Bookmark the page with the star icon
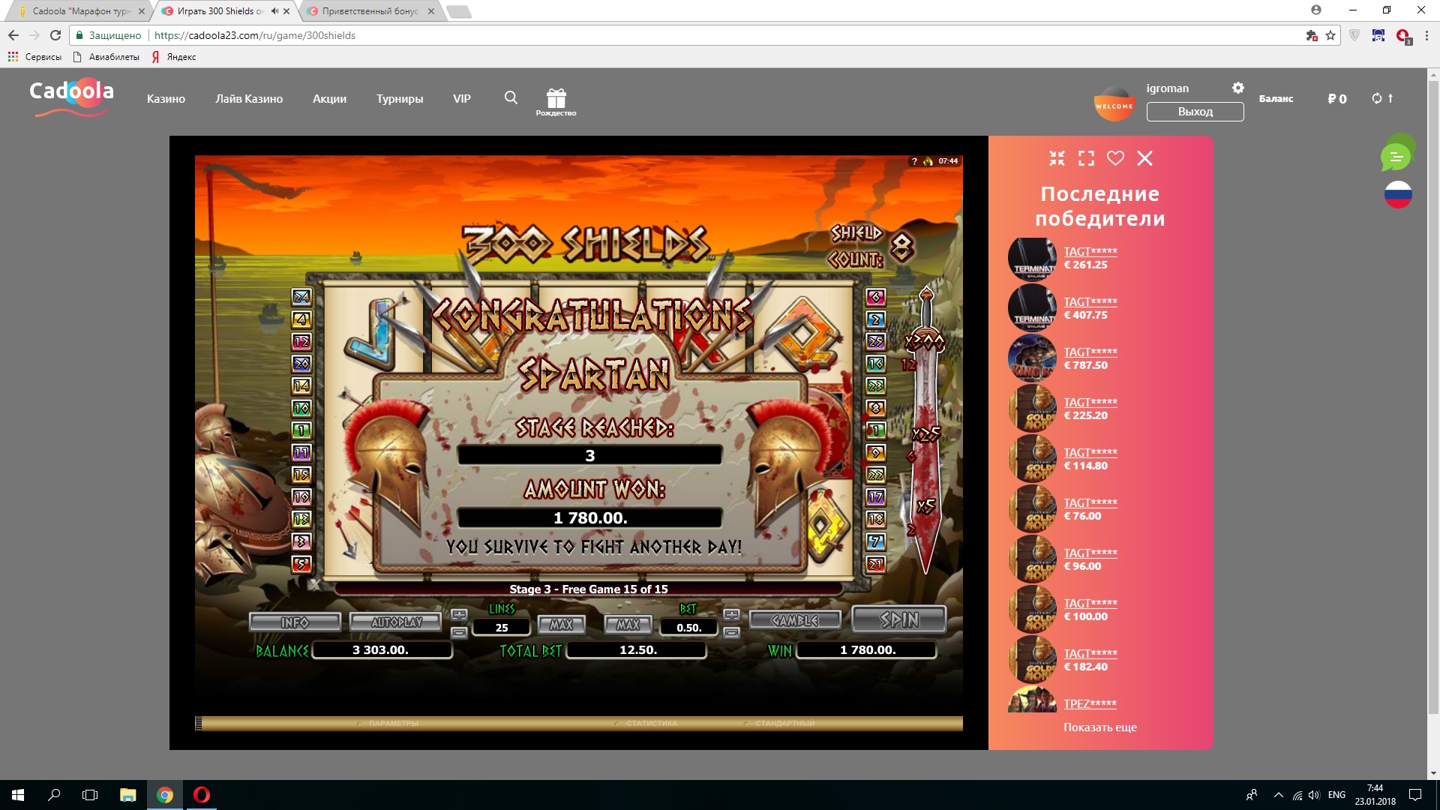This screenshot has height=810, width=1440. (x=1330, y=35)
